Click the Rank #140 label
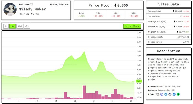 tap(24, 4)
